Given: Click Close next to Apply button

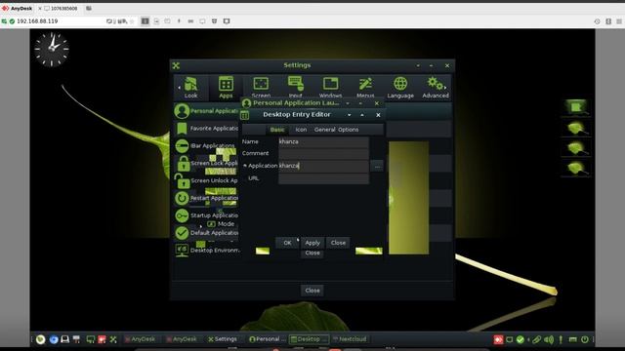Looking at the screenshot, I should point(338,243).
